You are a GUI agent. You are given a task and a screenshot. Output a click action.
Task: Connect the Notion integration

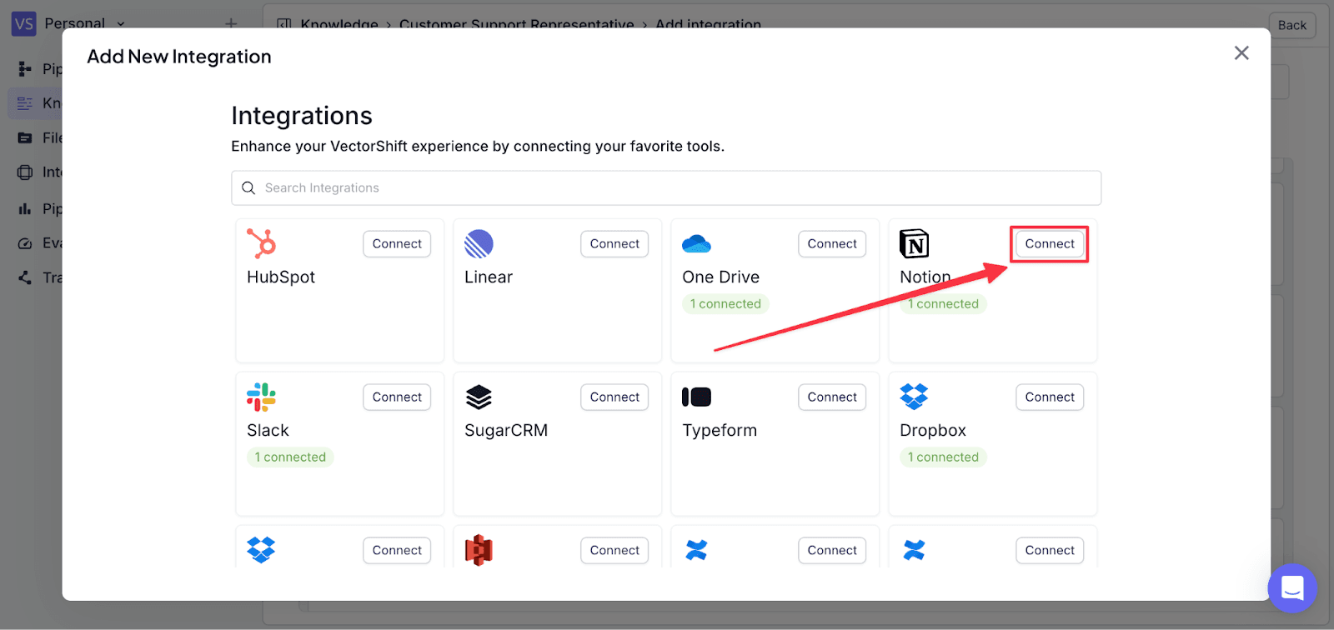click(1050, 244)
